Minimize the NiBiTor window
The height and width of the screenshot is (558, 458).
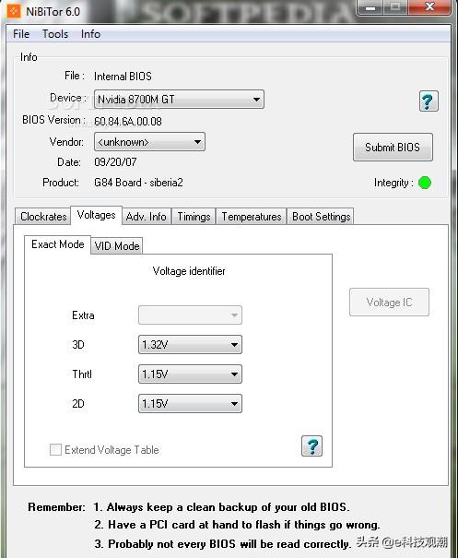pyautogui.click(x=370, y=7)
